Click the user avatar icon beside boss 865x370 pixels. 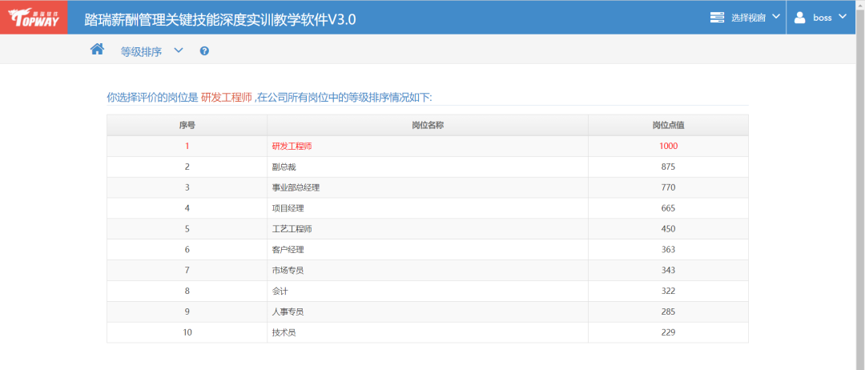(799, 18)
